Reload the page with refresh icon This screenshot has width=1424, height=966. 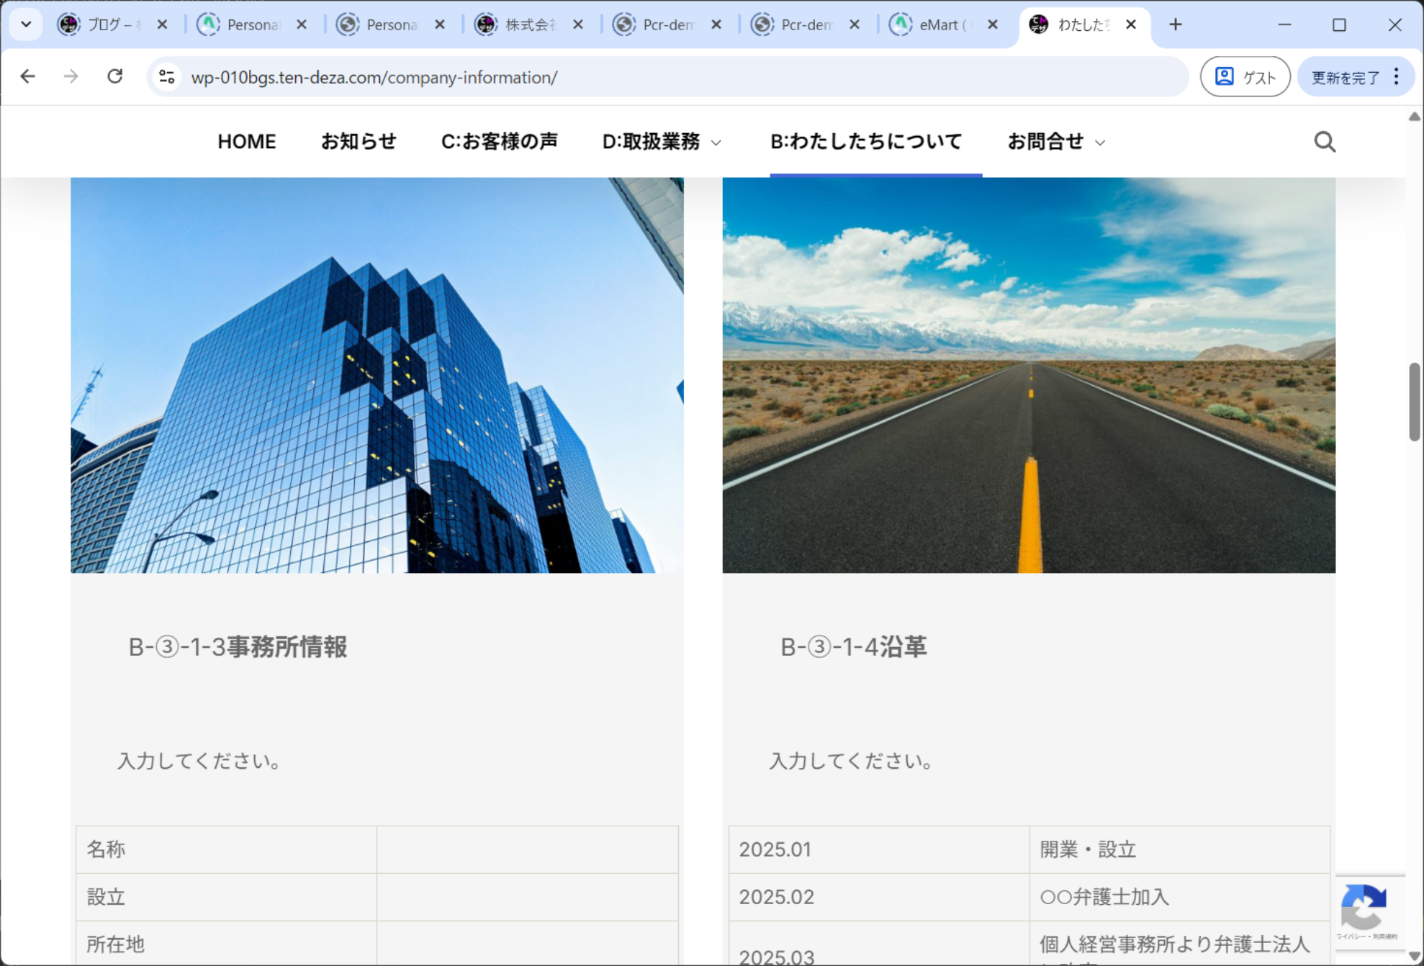point(114,76)
